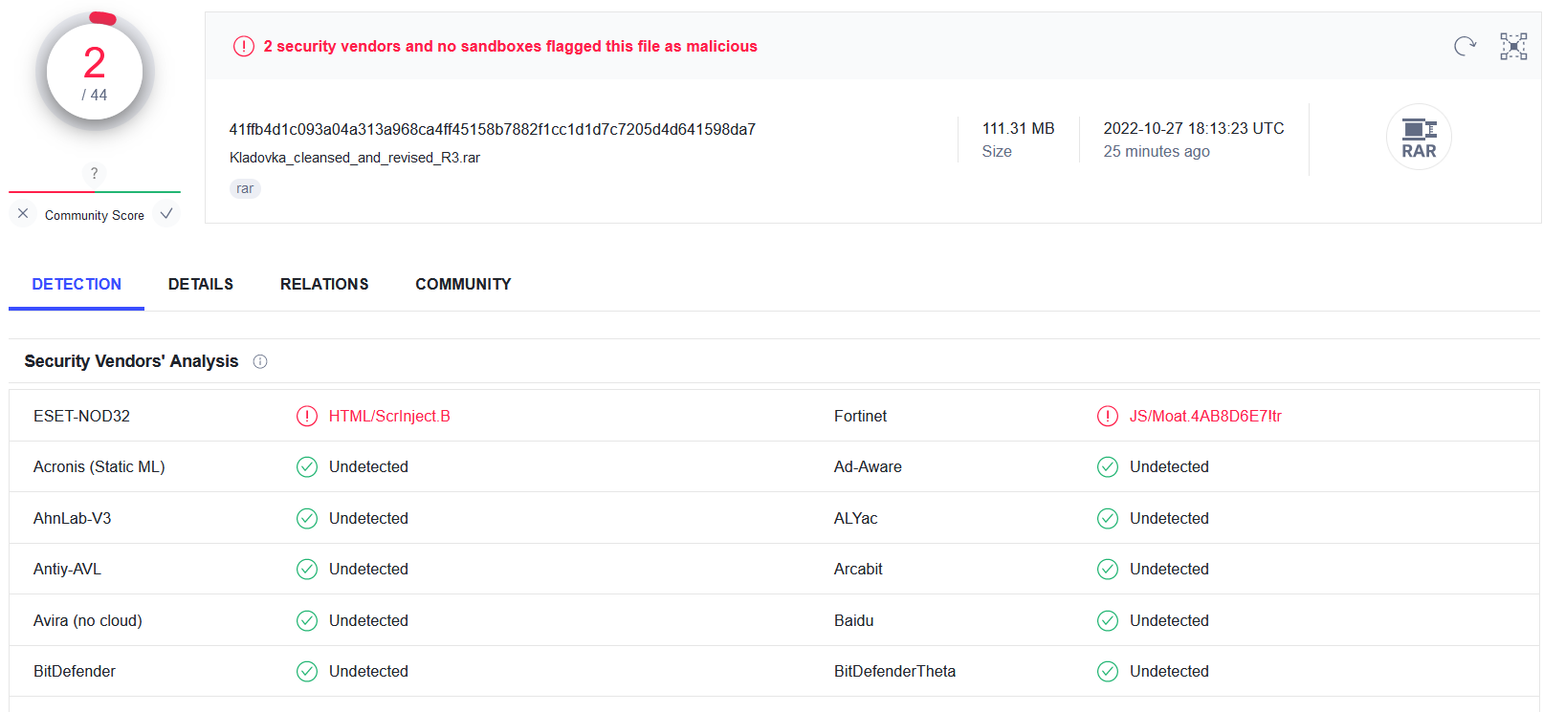Click the 2/44 detection score gauge
Image resolution: width=1543 pixels, height=712 pixels.
(95, 73)
